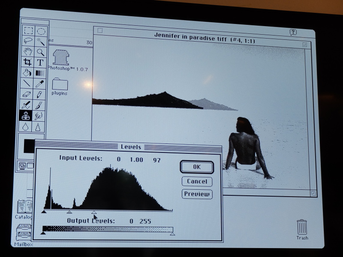The height and width of the screenshot is (257, 343).
Task: Click OK in the Levels dialog
Action: (197, 167)
